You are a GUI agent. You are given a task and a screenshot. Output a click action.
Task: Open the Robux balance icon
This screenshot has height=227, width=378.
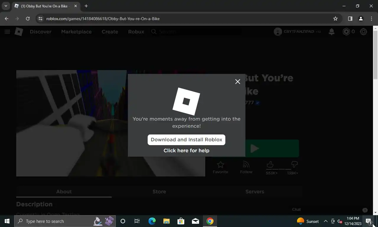(346, 32)
